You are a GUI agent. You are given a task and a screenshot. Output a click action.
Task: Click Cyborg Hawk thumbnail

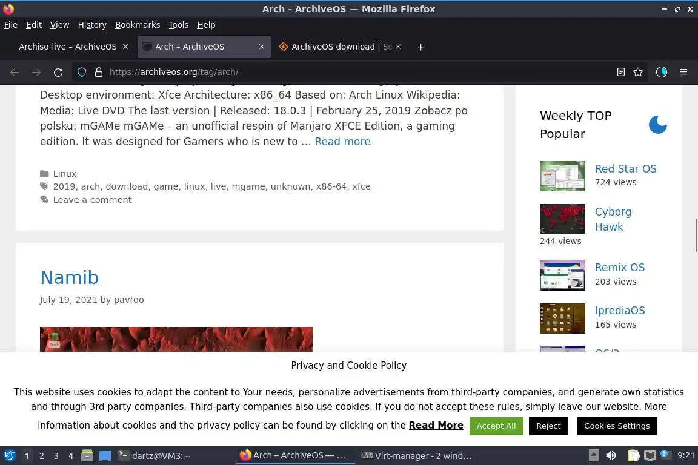562,219
